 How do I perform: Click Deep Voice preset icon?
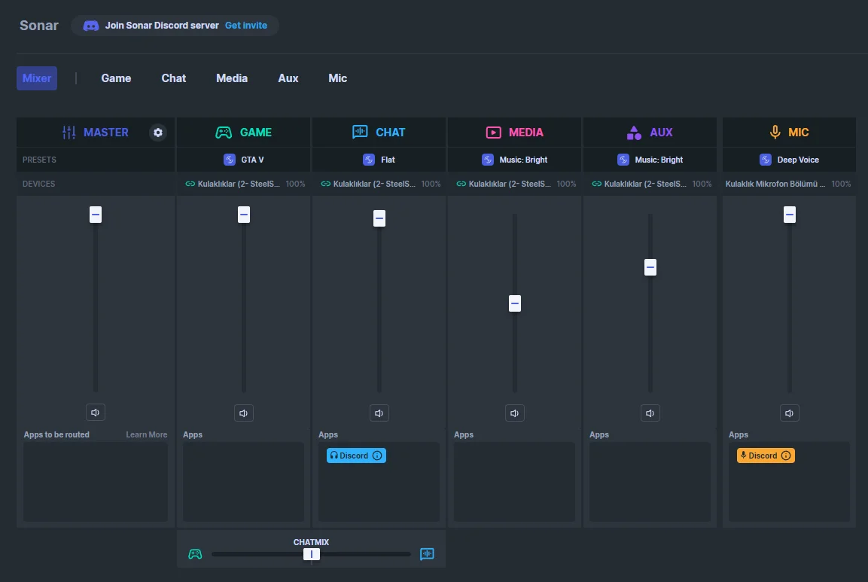[765, 160]
